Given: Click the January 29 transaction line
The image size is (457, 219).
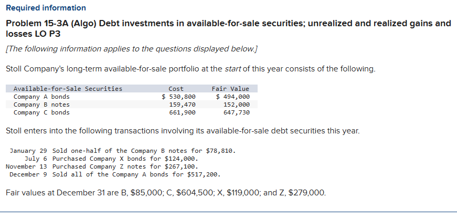Looking at the screenshot, I should click(x=123, y=151).
